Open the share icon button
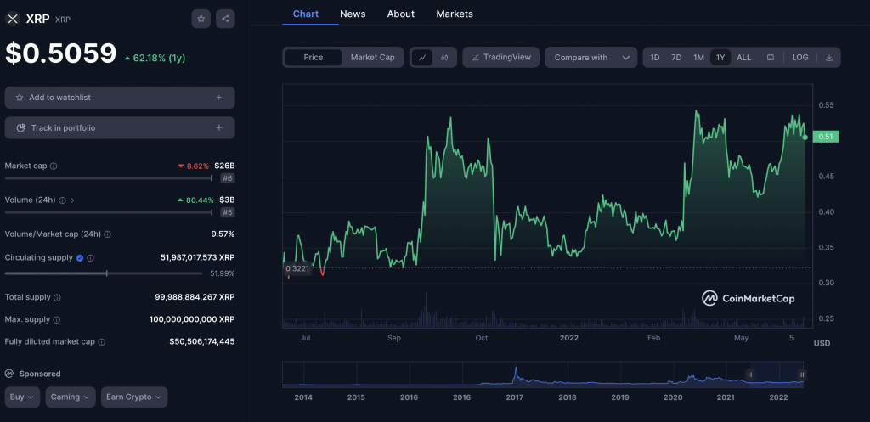 (x=225, y=19)
